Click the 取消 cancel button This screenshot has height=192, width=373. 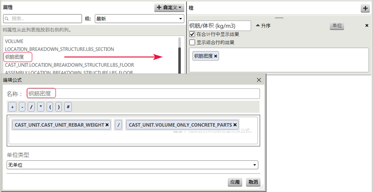253,182
